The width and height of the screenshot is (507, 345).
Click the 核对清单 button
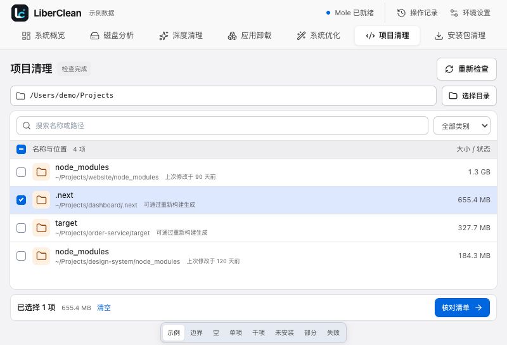pos(462,308)
